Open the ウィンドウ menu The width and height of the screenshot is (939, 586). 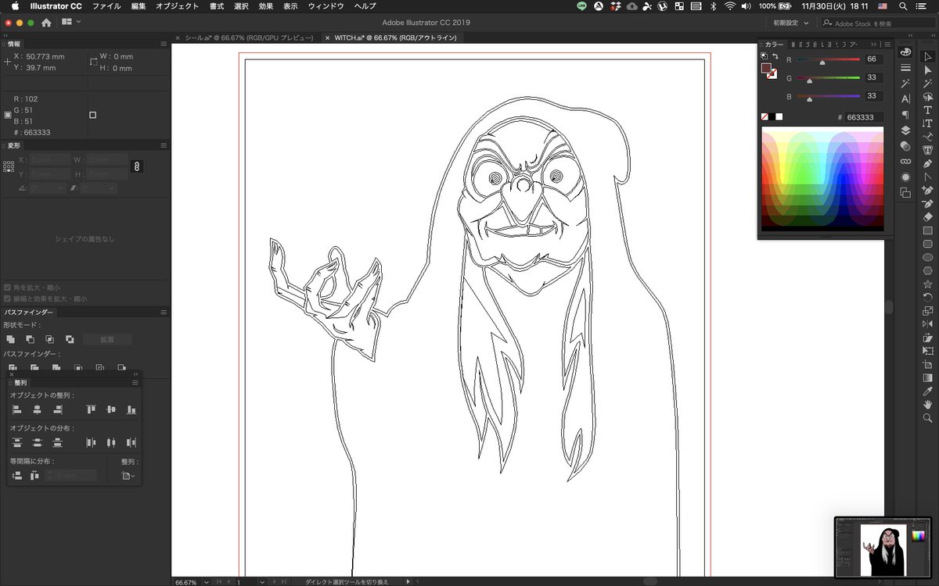point(326,5)
